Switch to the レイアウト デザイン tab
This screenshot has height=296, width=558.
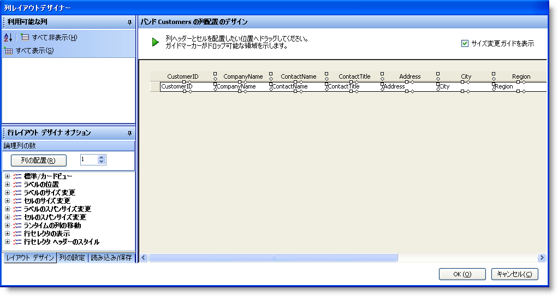point(30,258)
